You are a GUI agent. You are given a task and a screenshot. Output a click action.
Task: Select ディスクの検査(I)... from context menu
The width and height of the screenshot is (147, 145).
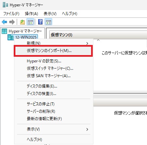click(x=54, y=94)
